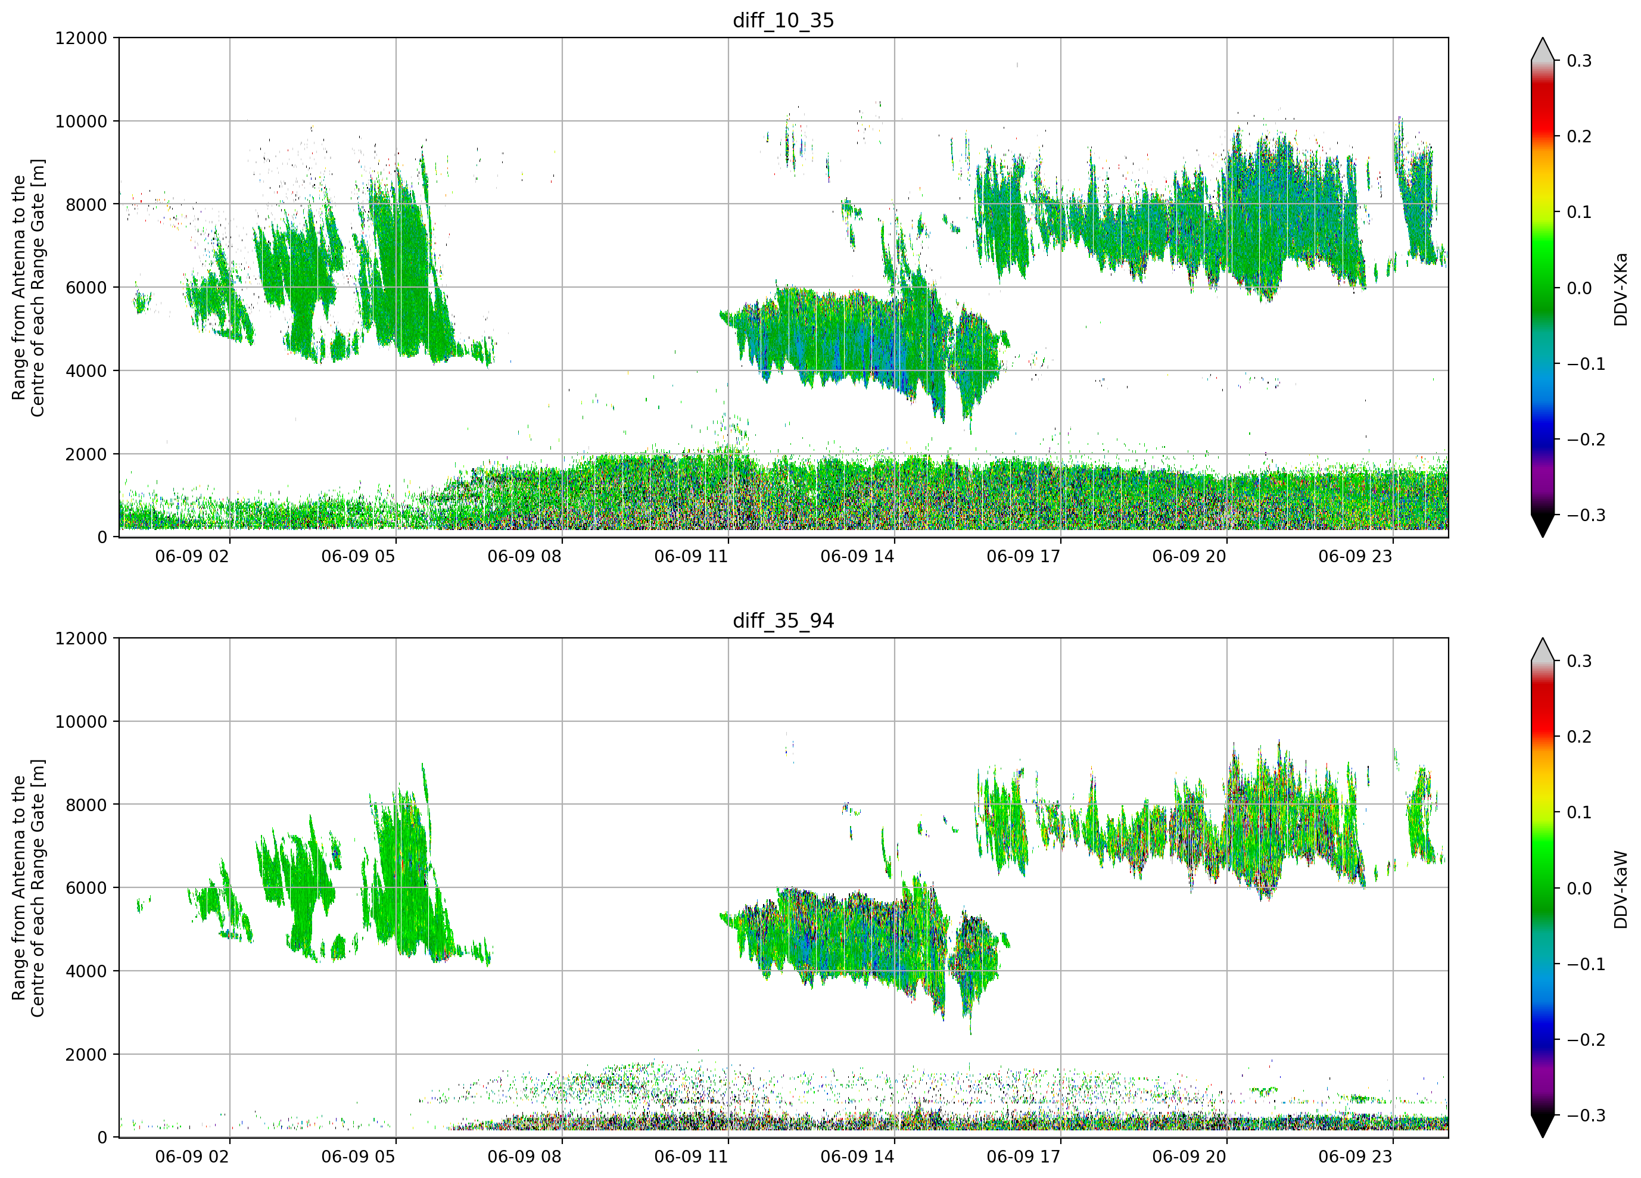Select '2000' tick on diff_10_35 y-axis
Image resolution: width=1641 pixels, height=1178 pixels.
(86, 454)
